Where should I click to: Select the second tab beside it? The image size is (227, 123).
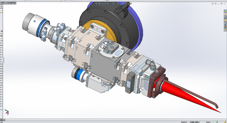point(11,3)
